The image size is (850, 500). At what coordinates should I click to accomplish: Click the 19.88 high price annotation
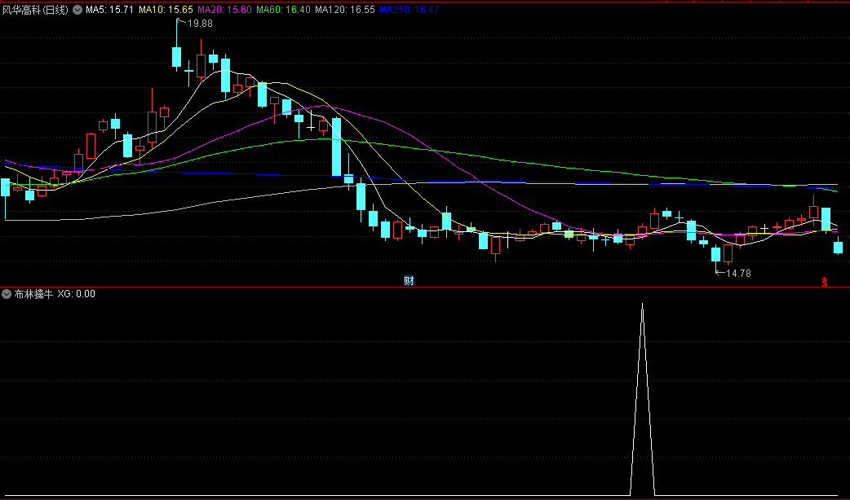click(x=200, y=24)
